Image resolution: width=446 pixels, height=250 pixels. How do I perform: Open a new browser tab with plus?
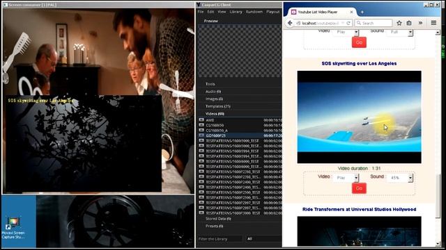click(x=362, y=12)
